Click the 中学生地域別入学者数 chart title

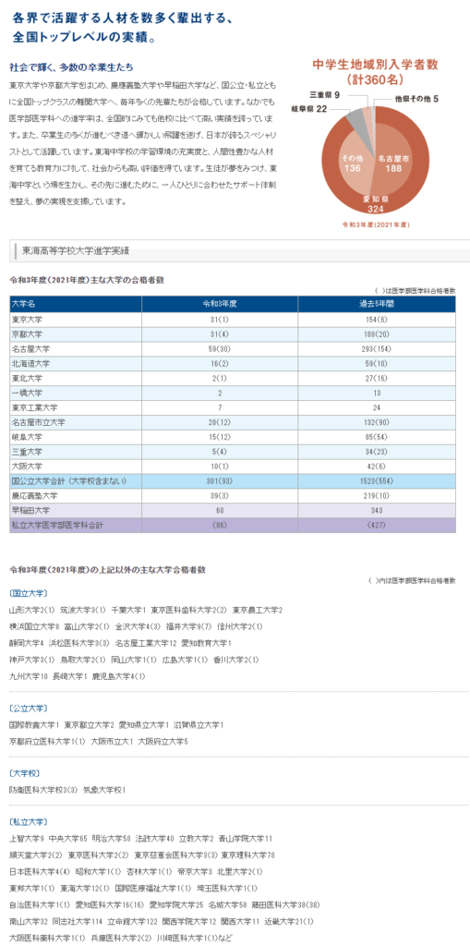coord(375,71)
